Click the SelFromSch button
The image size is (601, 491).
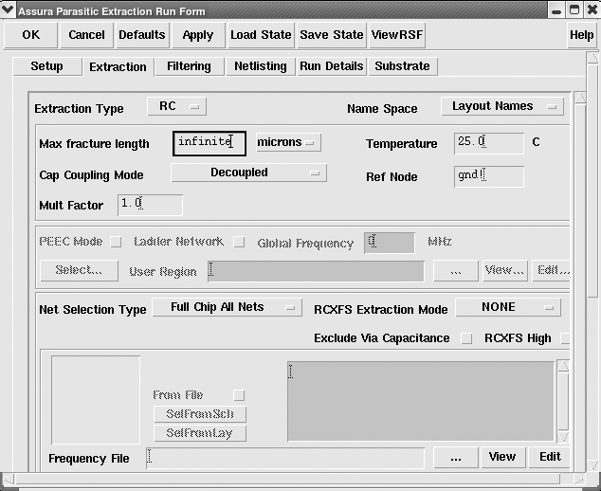tap(200, 414)
